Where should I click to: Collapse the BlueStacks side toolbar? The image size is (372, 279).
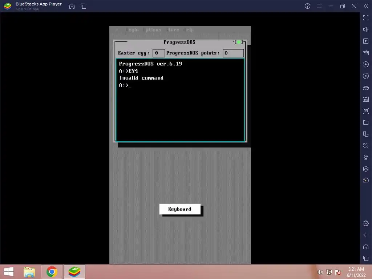pos(366,6)
